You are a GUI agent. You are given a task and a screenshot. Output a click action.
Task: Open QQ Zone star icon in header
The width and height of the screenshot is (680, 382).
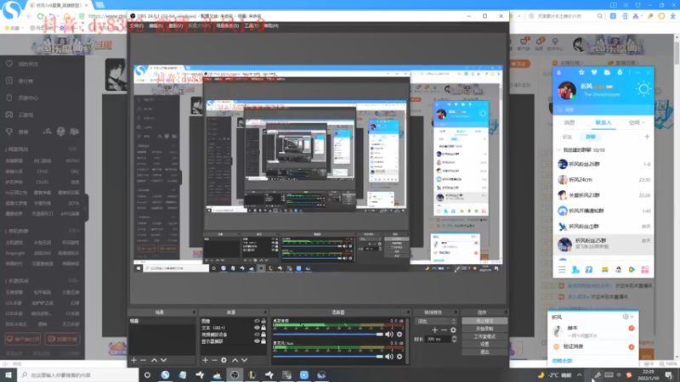(581, 72)
